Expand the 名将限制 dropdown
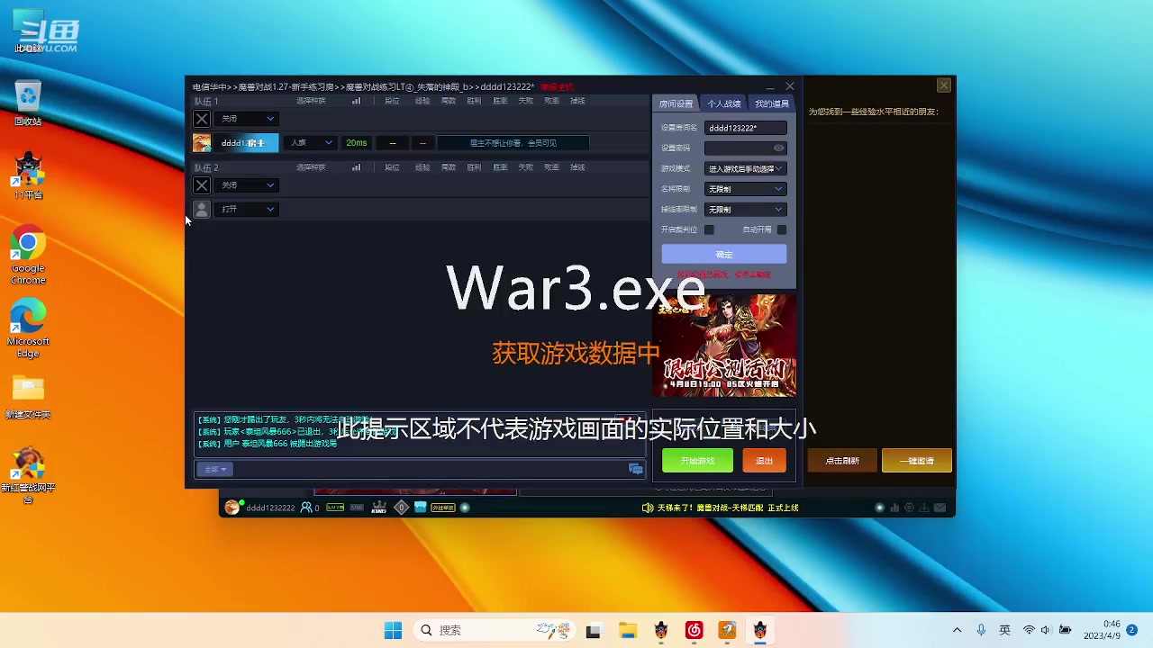The image size is (1153, 648). tap(745, 189)
